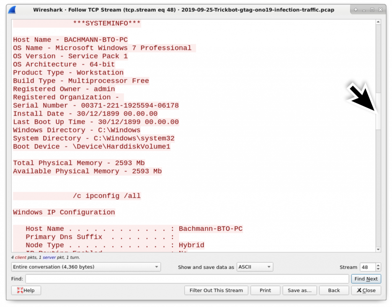Viewport: 392px width, 307px height.
Task: Open Help for this dialog
Action: [26, 290]
